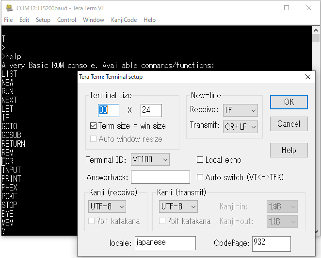321x258 pixels.
Task: Enable the Local echo checkbox
Action: [200, 160]
